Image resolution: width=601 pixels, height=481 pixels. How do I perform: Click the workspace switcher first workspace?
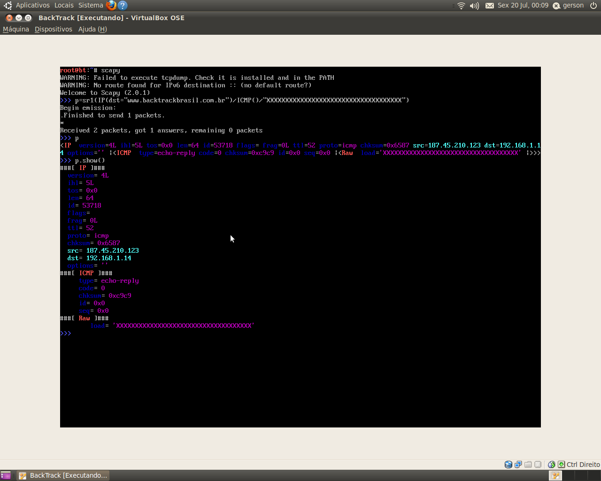click(x=555, y=475)
